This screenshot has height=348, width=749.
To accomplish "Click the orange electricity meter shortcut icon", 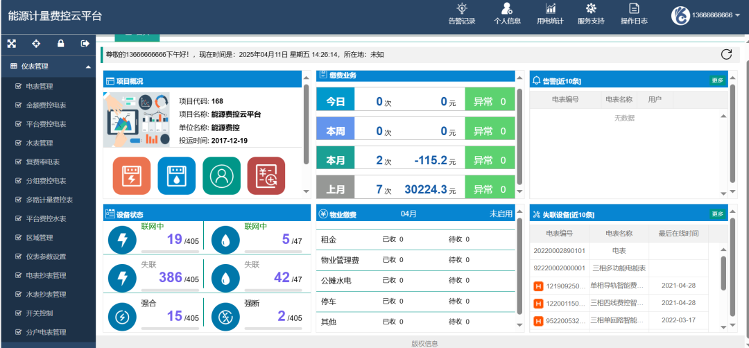I will [131, 175].
